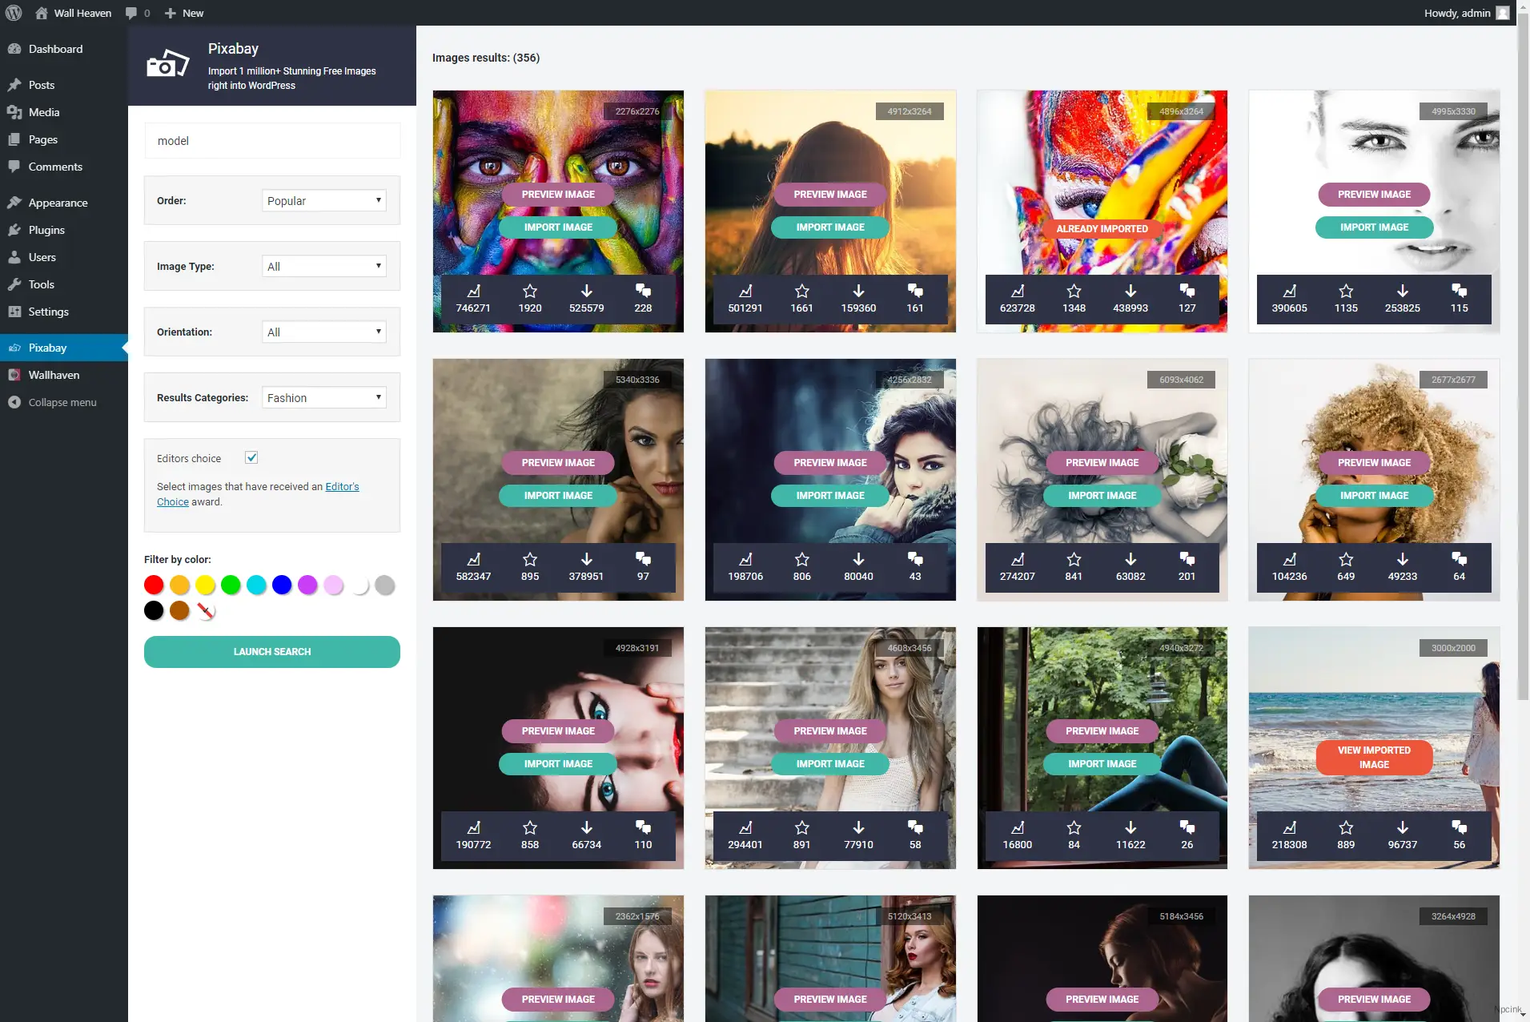
Task: Click the Howdy, admin account text
Action: [1456, 13]
